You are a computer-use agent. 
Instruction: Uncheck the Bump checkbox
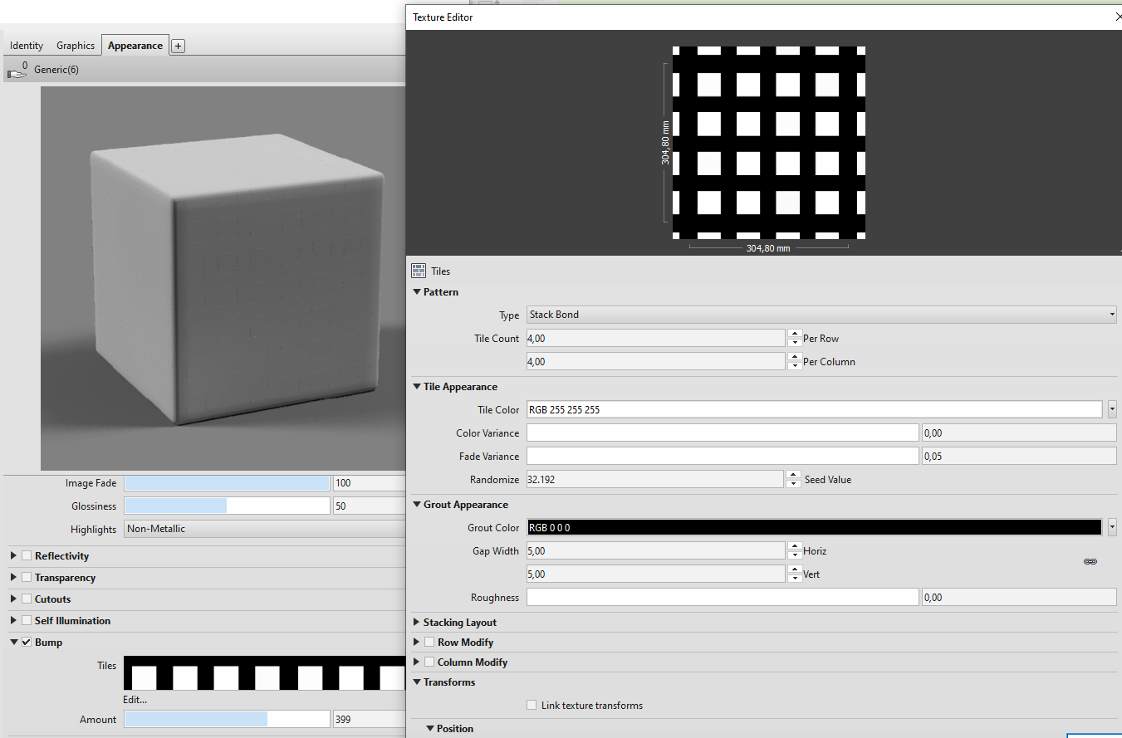pyautogui.click(x=27, y=643)
